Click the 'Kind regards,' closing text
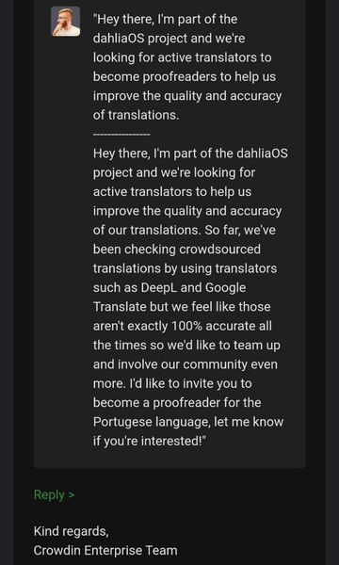The width and height of the screenshot is (339, 565). [71, 531]
